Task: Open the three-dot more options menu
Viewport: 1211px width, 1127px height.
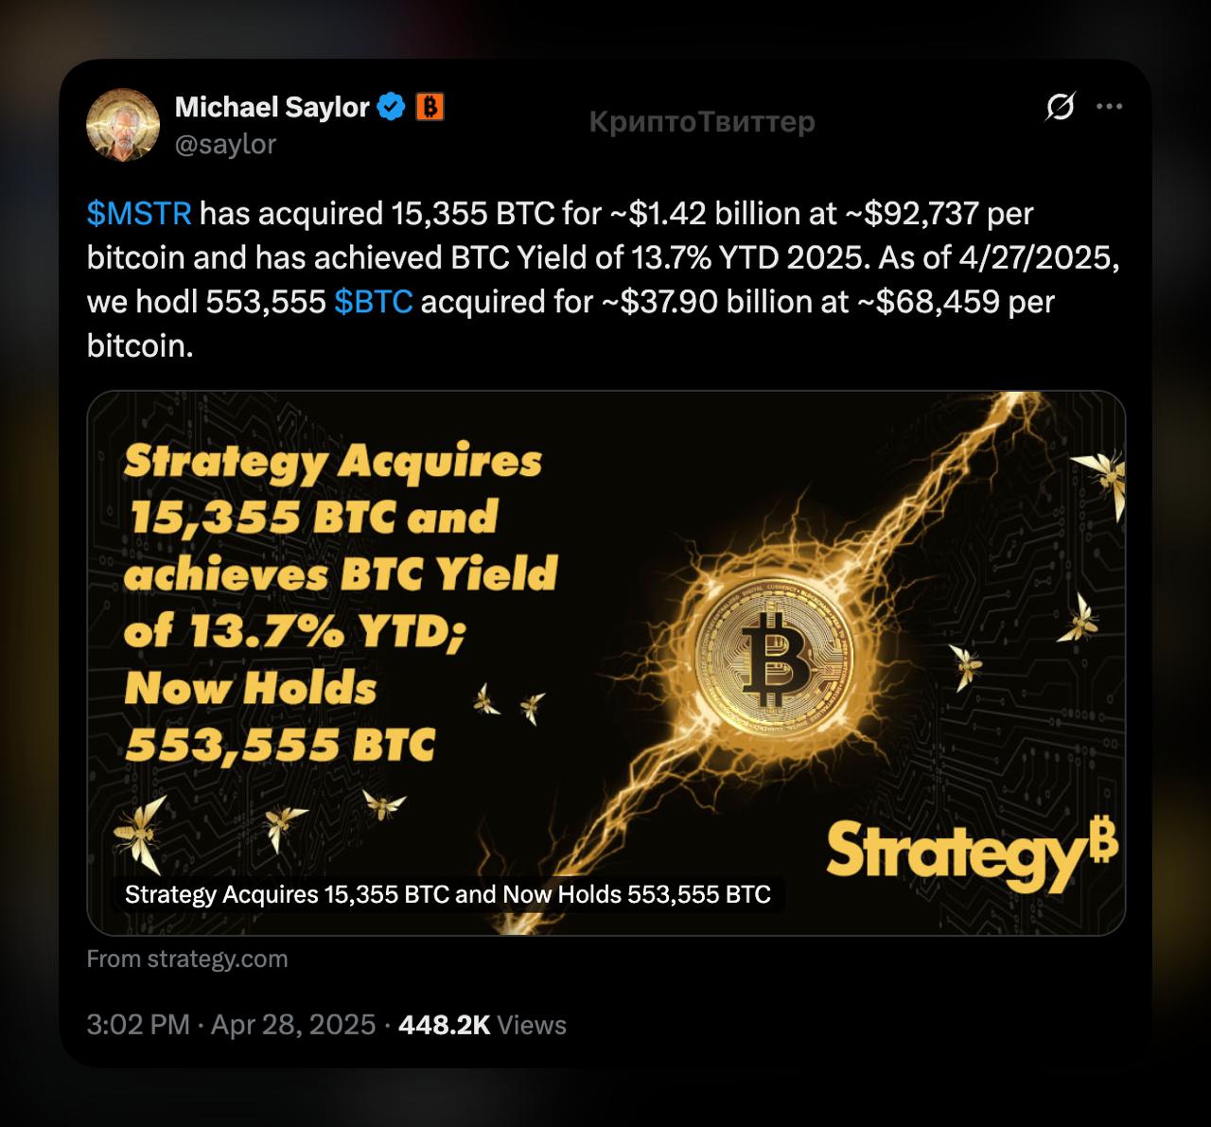Action: [x=1109, y=107]
